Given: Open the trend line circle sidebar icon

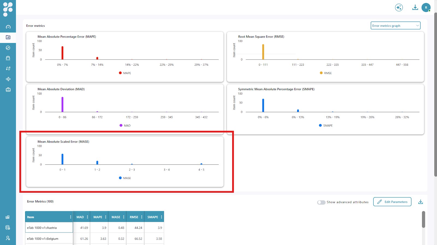Looking at the screenshot, I should point(8,48).
